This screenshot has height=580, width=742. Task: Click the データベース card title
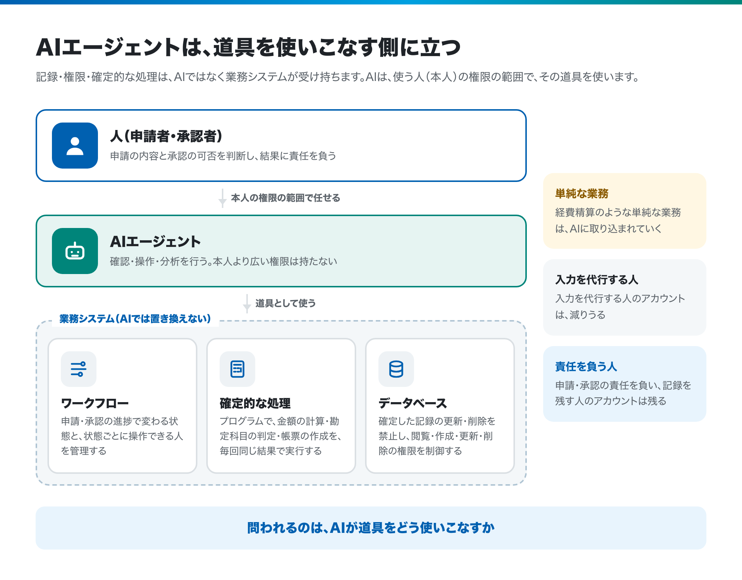point(413,403)
